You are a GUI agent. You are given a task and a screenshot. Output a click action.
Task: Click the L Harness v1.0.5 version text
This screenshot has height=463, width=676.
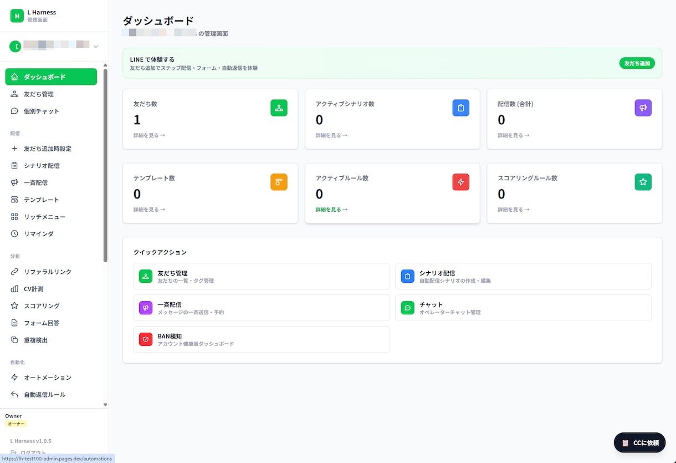[x=30, y=441]
